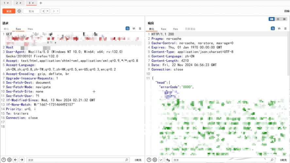Toggle word wrap icon in response panel

[x=273, y=28]
